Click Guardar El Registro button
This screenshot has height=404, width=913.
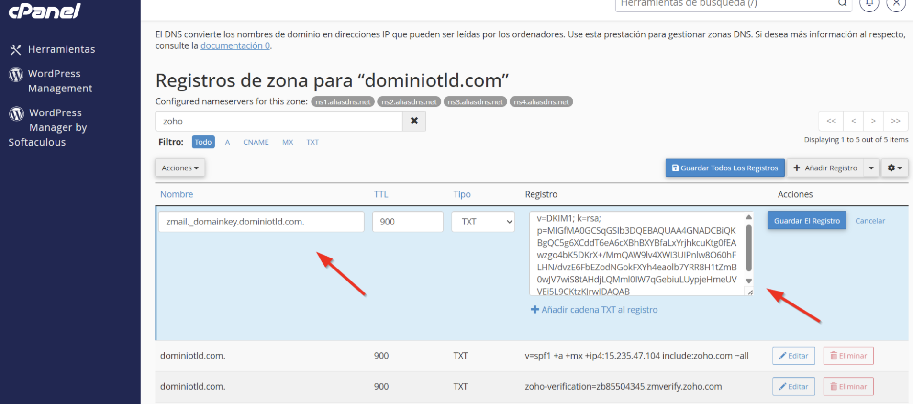(x=806, y=221)
